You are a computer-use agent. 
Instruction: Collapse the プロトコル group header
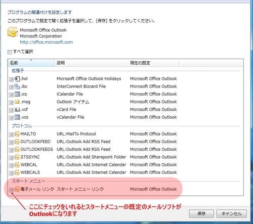[x=22, y=126]
